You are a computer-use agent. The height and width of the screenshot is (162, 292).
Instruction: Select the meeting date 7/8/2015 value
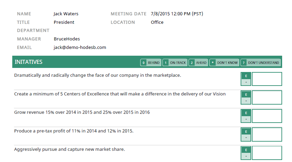point(177,14)
